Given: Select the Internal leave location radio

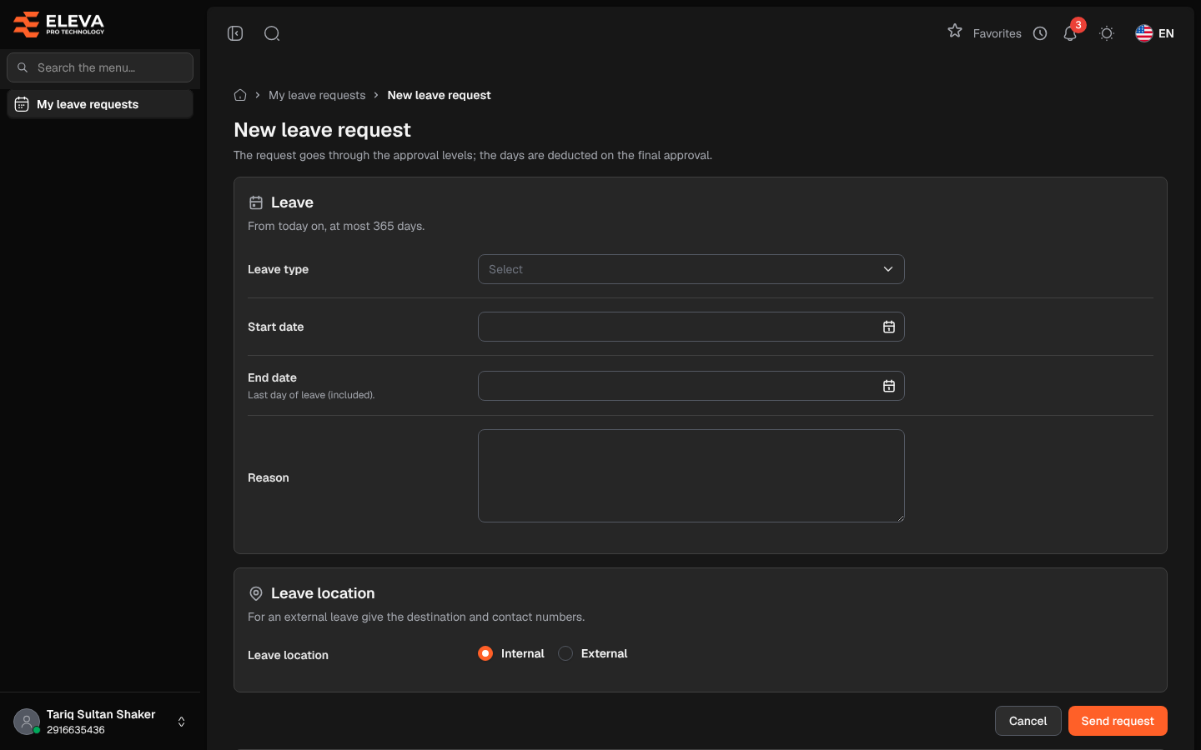Looking at the screenshot, I should click(485, 653).
